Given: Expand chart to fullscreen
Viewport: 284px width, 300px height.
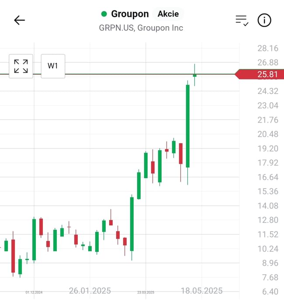Looking at the screenshot, I should tap(21, 66).
